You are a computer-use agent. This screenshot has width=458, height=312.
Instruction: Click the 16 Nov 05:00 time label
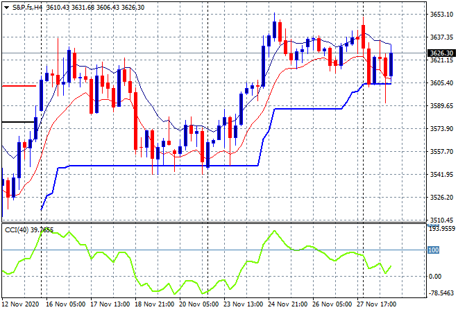pyautogui.click(x=65, y=304)
